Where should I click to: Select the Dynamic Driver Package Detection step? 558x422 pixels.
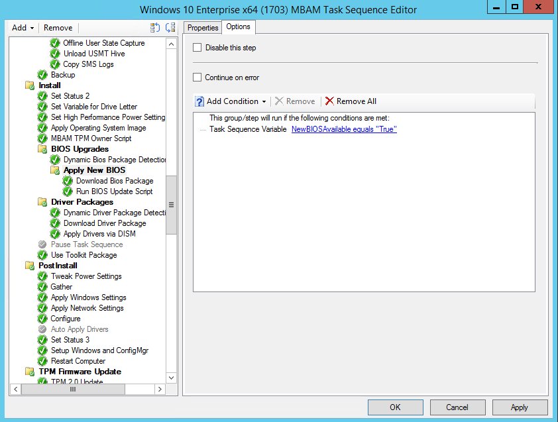(x=114, y=213)
